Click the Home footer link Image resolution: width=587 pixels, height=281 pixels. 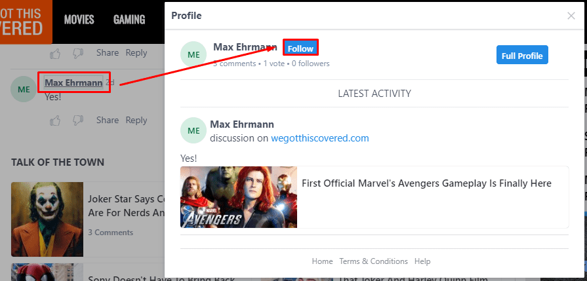pyautogui.click(x=322, y=261)
